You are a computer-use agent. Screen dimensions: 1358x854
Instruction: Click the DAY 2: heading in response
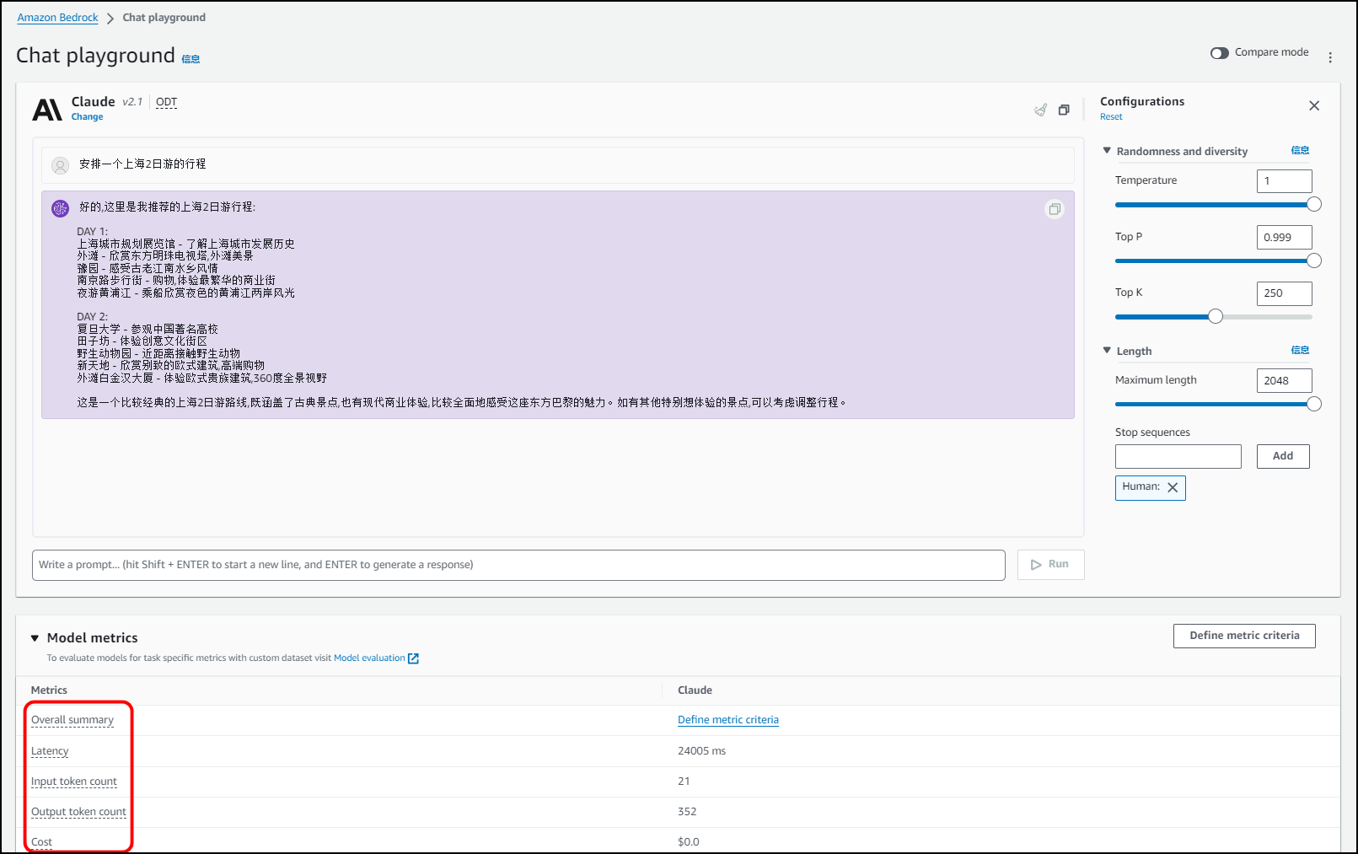(93, 317)
